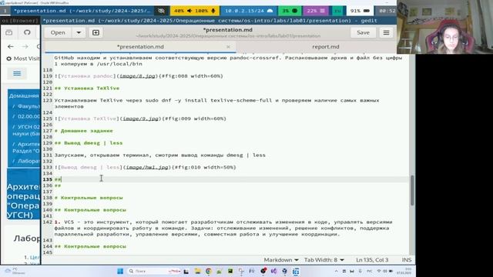Click the heading '# Домашнее задание'

coord(84,131)
